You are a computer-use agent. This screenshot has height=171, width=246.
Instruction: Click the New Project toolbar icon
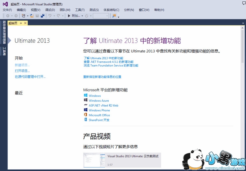coord(24,16)
